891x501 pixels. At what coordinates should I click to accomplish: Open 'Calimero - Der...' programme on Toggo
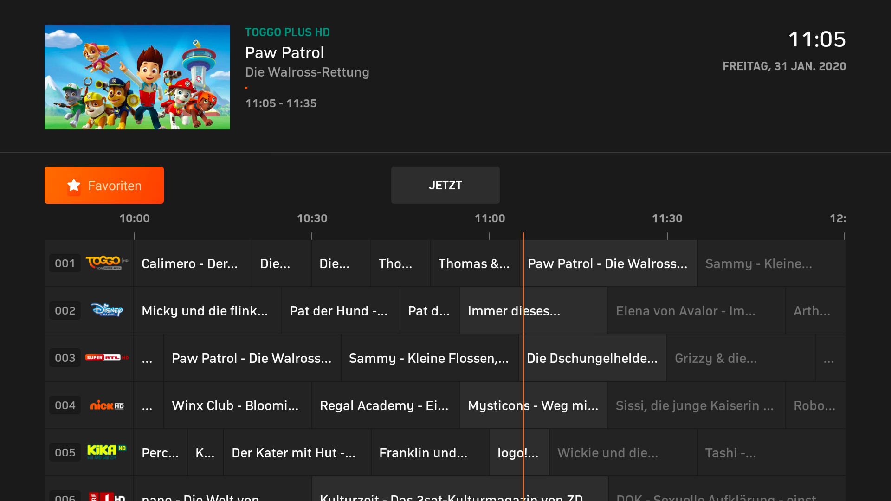193,263
